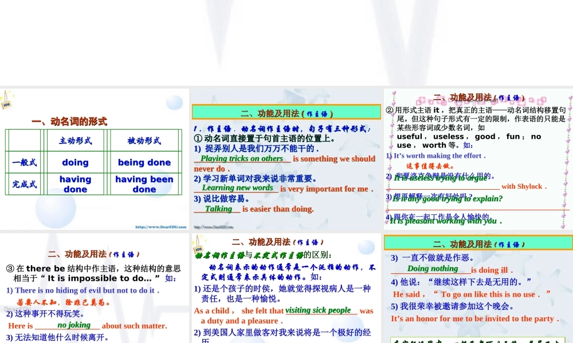Click 'is easier than doing.' text

coord(278,209)
